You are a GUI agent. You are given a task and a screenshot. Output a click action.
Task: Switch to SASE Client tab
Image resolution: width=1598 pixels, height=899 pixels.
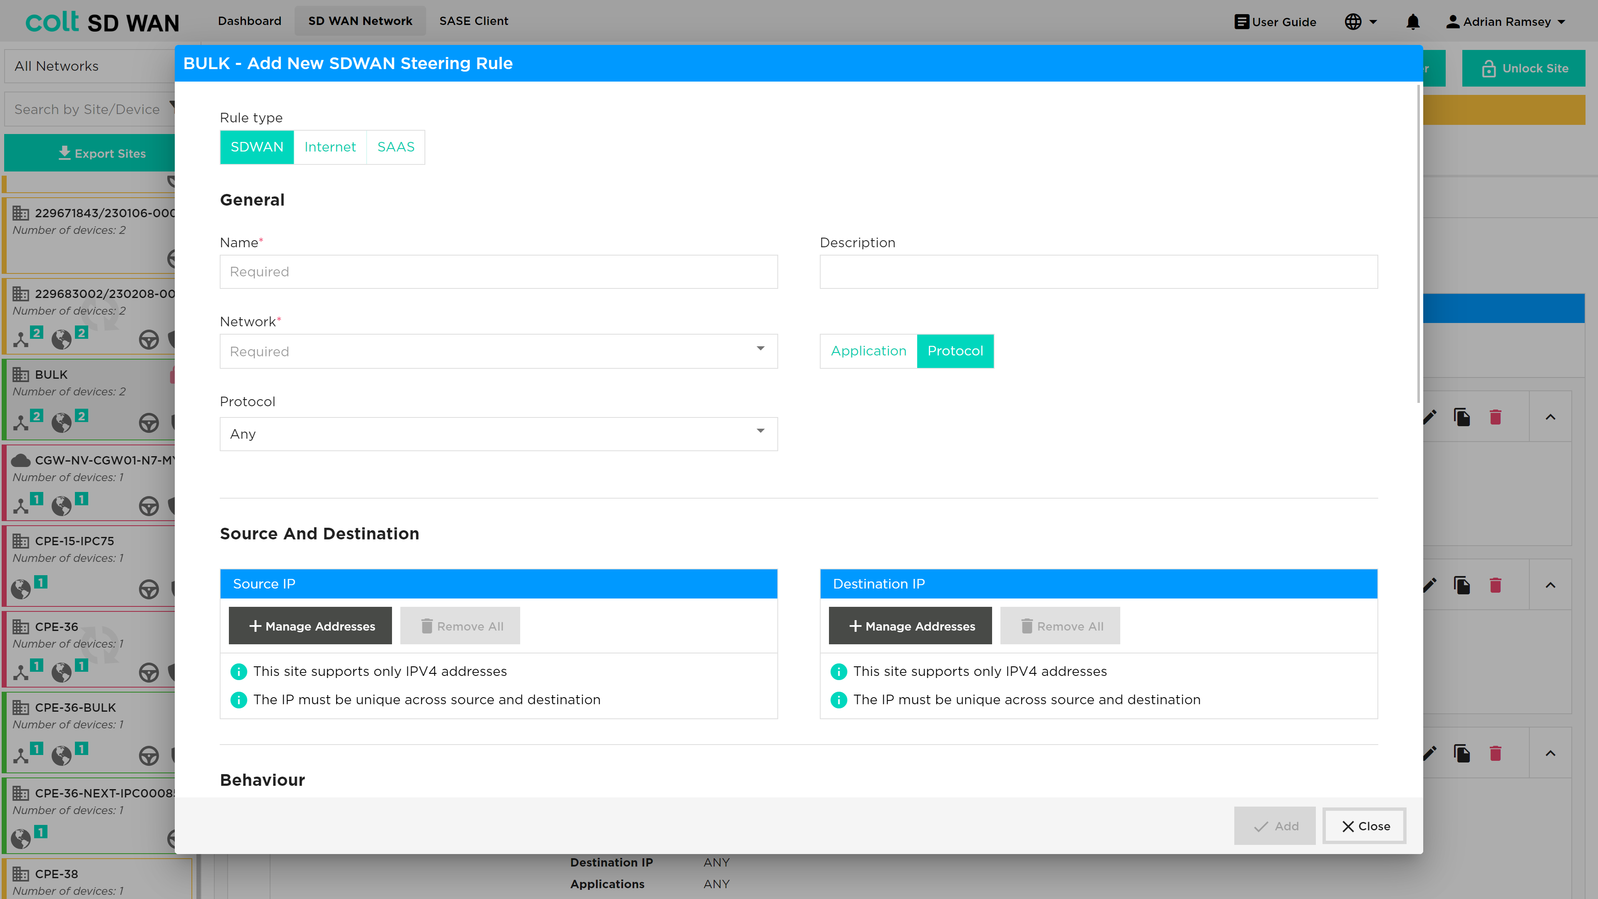pos(473,21)
